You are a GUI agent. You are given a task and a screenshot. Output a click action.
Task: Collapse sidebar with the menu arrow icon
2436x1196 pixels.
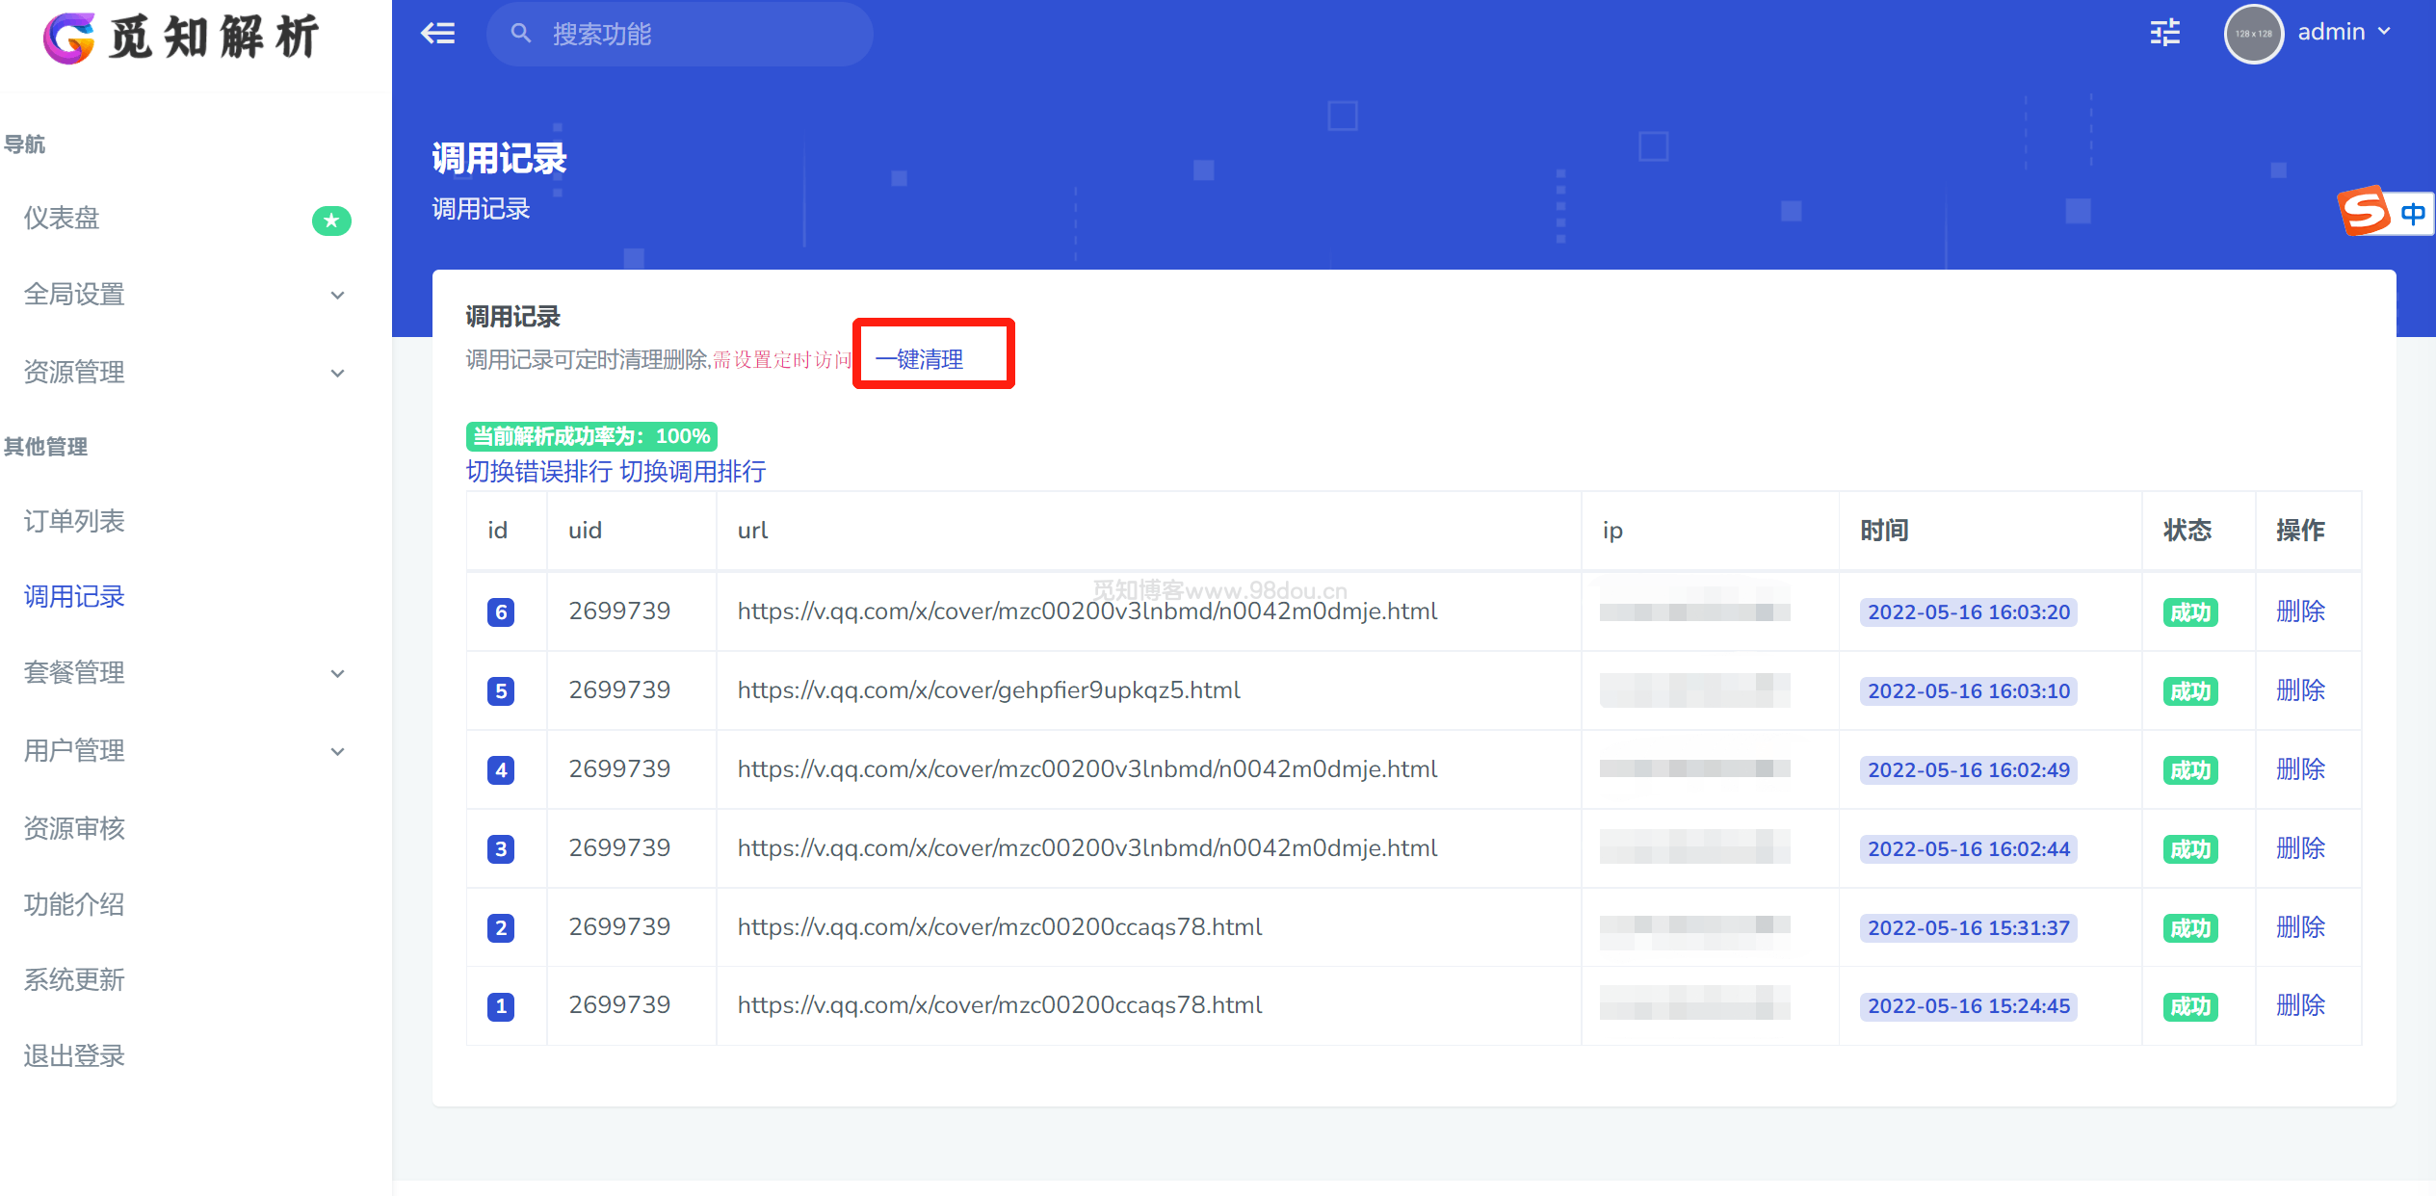[438, 34]
